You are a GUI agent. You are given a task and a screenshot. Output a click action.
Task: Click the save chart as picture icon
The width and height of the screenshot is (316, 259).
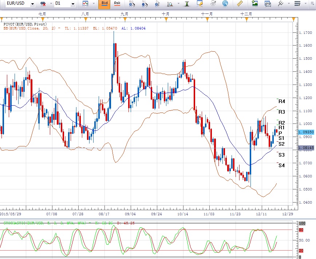(x=255, y=4)
